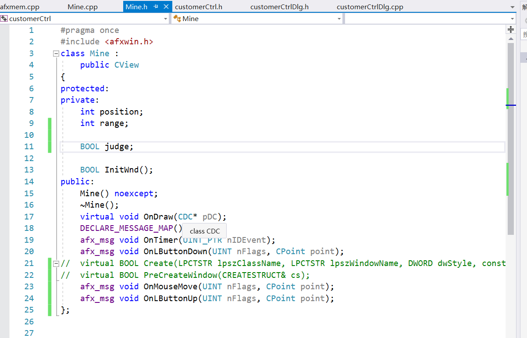Screen dimensions: 527x338
Task: Click 'OnTimer' function declaration
Action: tap(160, 240)
